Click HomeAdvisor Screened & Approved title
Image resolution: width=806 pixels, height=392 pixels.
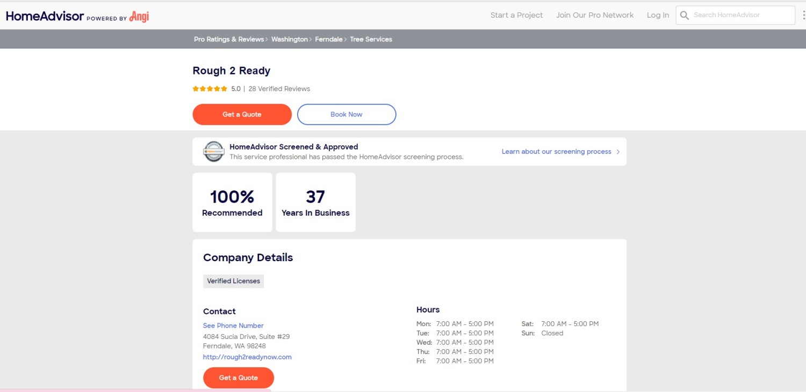point(293,147)
